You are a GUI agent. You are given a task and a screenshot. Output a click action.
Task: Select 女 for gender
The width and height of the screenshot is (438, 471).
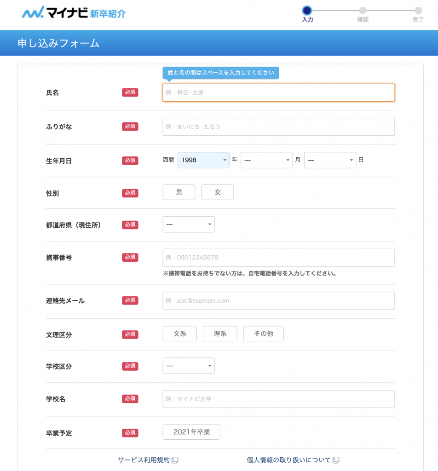click(218, 192)
